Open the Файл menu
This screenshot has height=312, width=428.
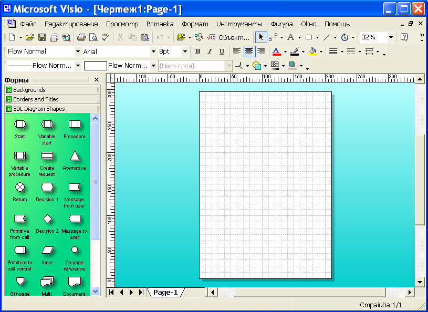(x=28, y=24)
